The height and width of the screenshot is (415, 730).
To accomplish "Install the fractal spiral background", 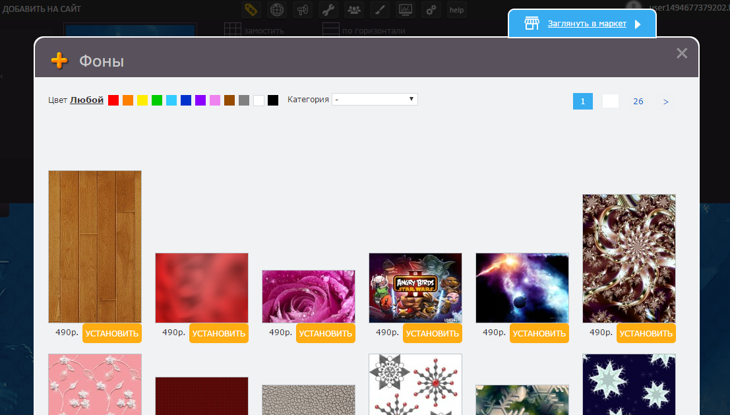I will [x=646, y=333].
